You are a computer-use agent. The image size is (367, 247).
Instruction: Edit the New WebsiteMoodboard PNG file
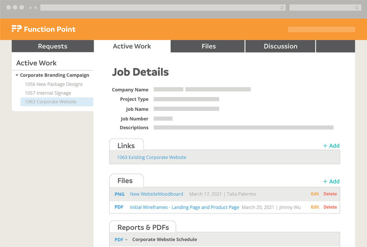315,194
